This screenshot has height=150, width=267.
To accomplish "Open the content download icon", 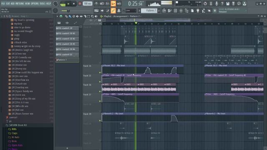I will (x=244, y=4).
